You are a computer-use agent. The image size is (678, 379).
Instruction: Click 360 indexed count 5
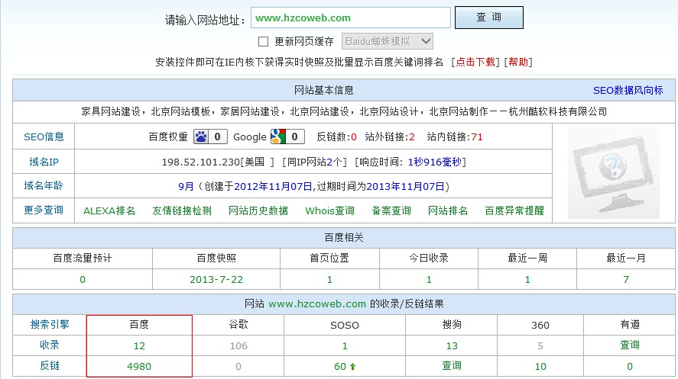tap(540, 345)
